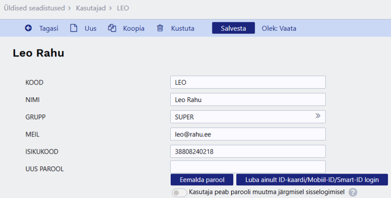Click into the NIMI text field
This screenshot has height=198, width=391.
click(248, 99)
